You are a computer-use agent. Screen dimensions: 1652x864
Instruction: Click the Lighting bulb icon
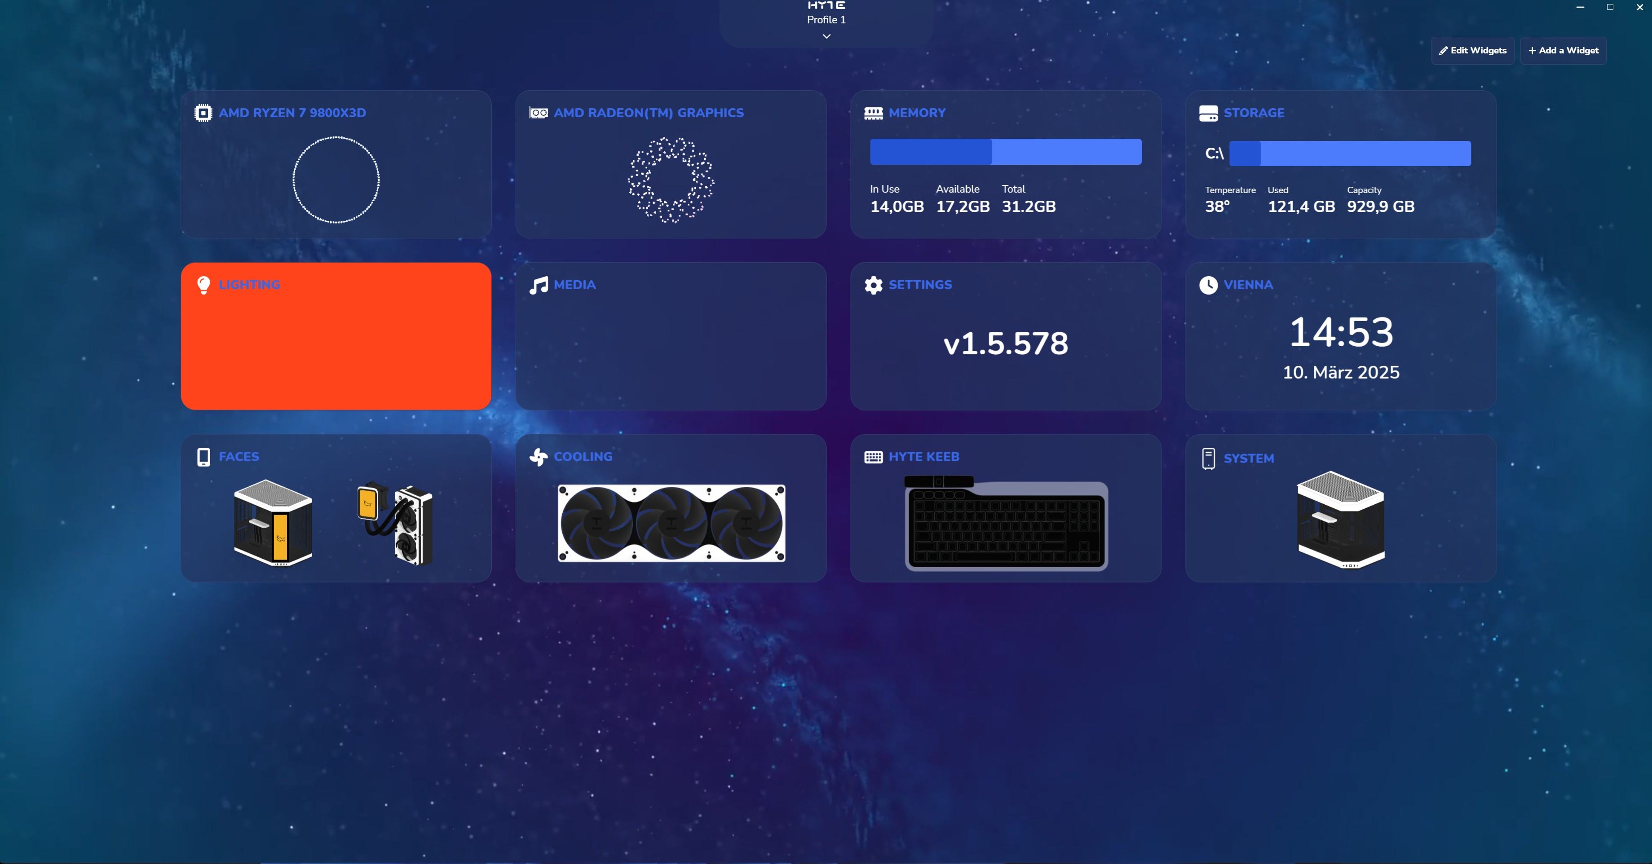click(x=203, y=285)
